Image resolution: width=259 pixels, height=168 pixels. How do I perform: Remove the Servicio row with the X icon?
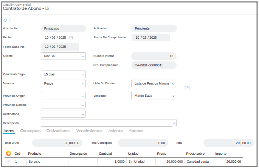(9, 162)
